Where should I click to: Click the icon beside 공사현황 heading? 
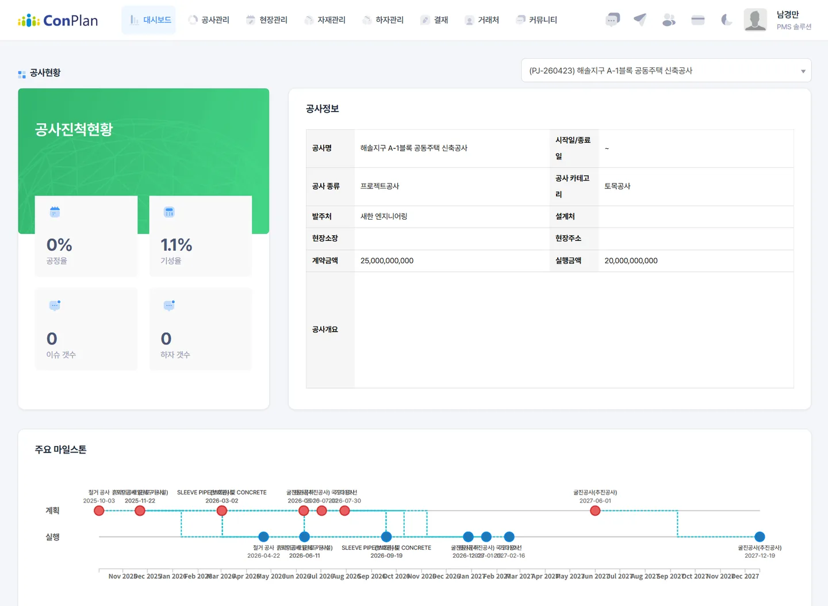click(22, 74)
